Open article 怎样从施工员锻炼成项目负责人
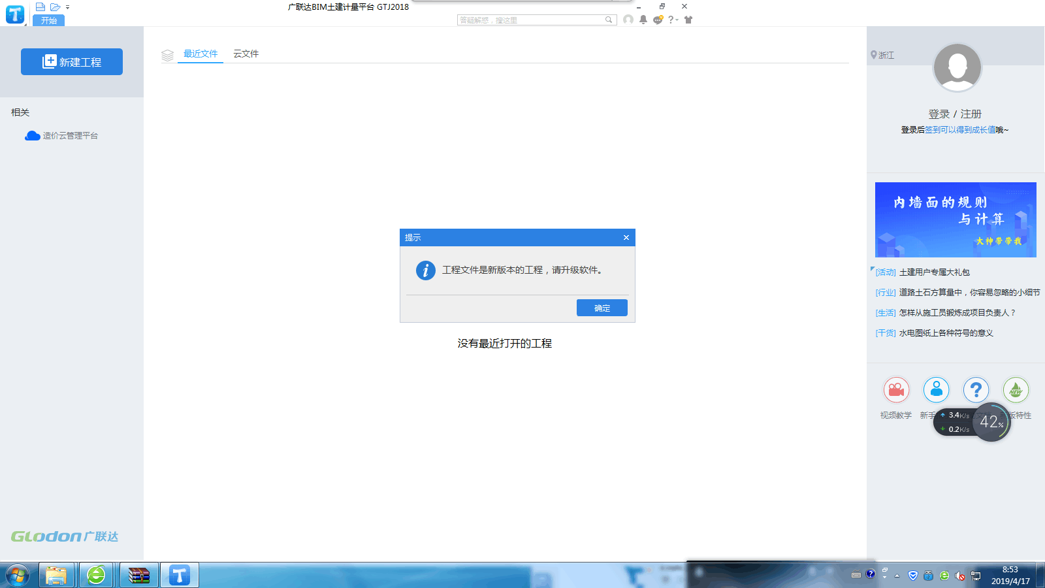Screen dimensions: 1045x588 point(957,312)
